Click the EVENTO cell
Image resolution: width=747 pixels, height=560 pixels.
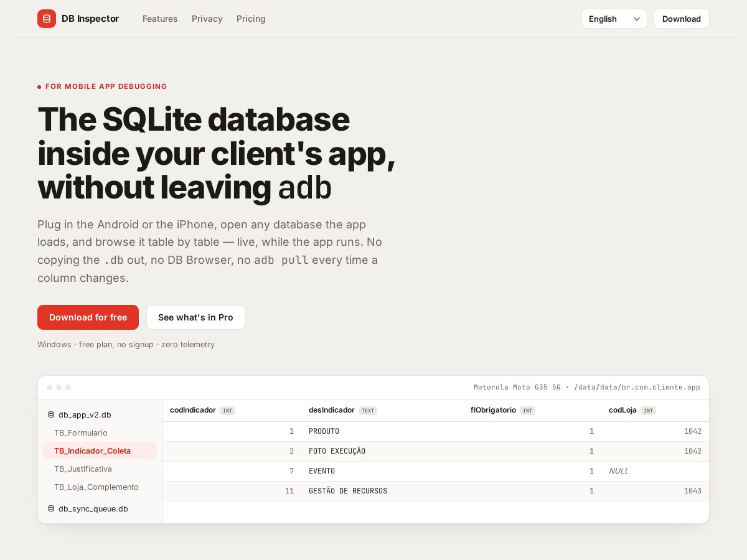point(382,471)
